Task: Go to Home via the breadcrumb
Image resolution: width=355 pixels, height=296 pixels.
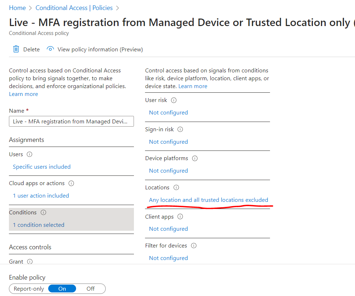Action: [17, 7]
